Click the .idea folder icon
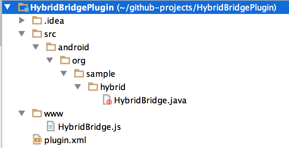289x148 pixels. [x=37, y=20]
